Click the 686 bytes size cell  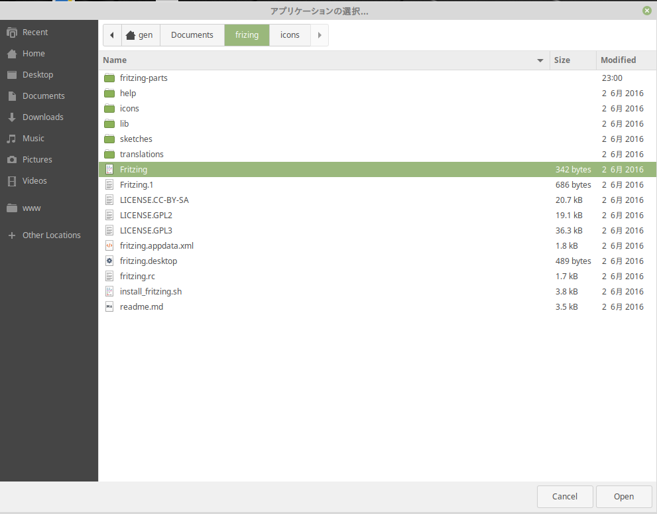[x=573, y=185]
